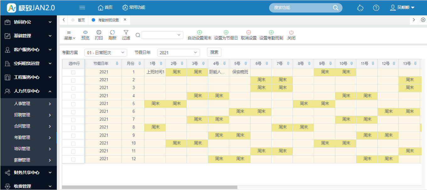
Task: Expand 财务共享中心 in the sidebar
Action: 28,172
